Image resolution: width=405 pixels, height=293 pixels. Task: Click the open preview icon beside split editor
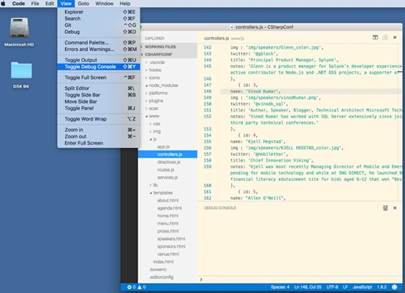(385, 38)
